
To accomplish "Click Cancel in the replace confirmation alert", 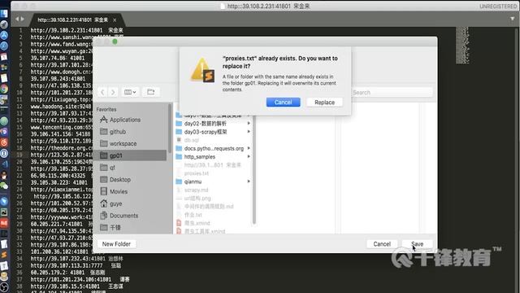I will click(x=283, y=103).
